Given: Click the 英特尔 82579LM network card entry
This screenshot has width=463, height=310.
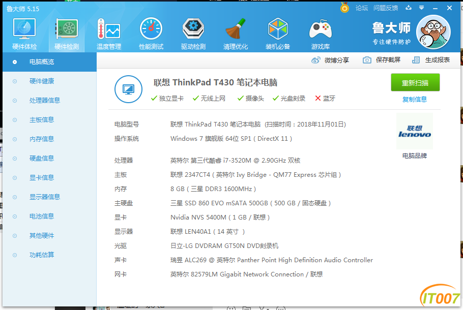Looking at the screenshot, I should tap(246, 274).
